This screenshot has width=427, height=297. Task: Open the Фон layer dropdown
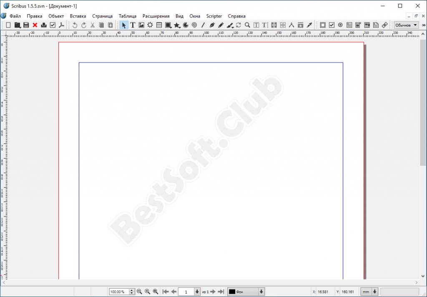246,292
